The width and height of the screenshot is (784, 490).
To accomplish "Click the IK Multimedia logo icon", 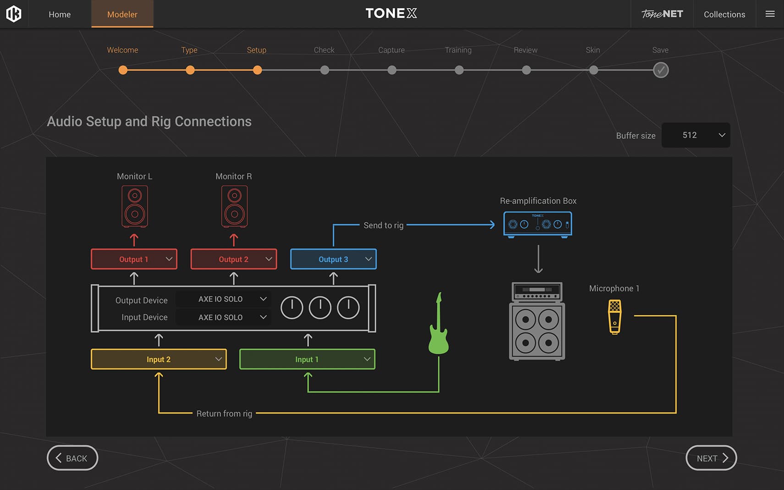I will point(14,14).
